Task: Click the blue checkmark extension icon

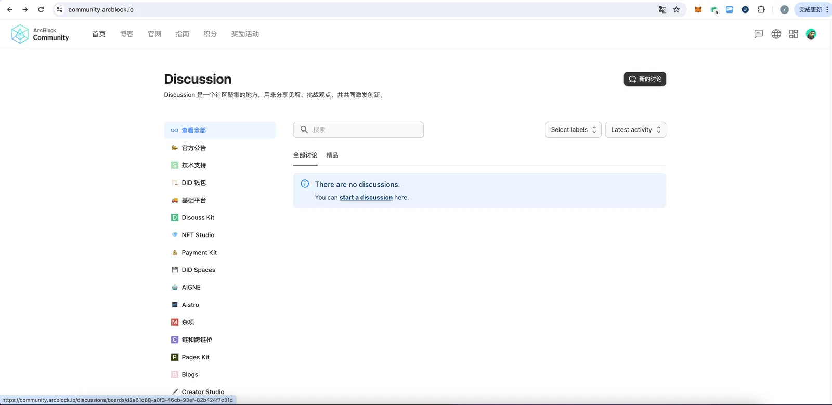Action: 745,9
